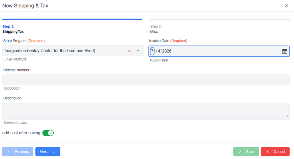Viewport: 294px width, 159px height.
Task: Click the "New Shipping & Tax" title
Action: 25,6
